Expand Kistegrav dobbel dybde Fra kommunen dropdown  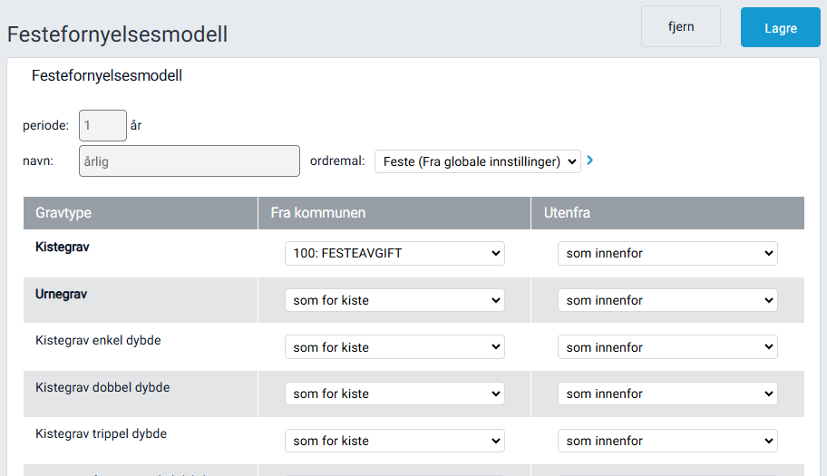click(x=394, y=394)
